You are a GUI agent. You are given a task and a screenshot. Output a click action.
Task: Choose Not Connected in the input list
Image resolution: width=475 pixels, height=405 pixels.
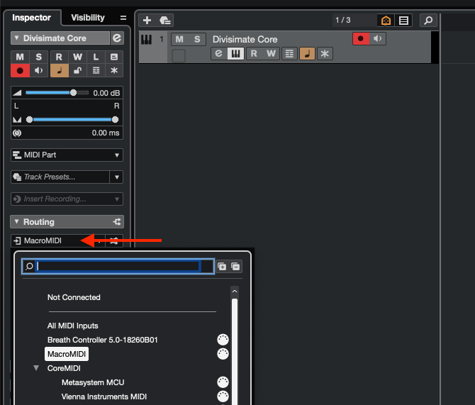coord(74,297)
